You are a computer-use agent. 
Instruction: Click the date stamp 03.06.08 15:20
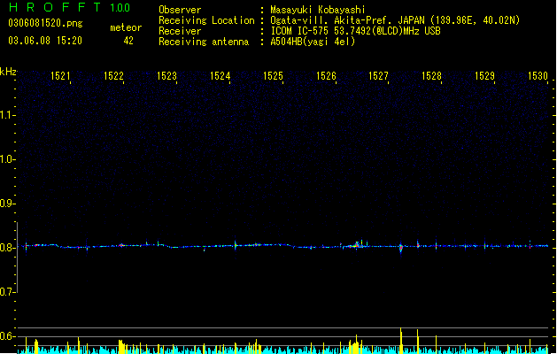tap(45, 41)
